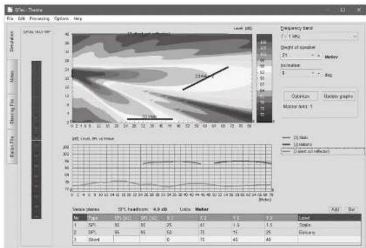Select the Stalls label cell in row 1
The width and height of the screenshot is (366, 248).
click(329, 225)
